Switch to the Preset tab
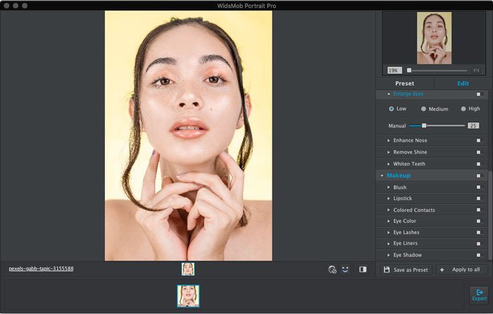The width and height of the screenshot is (493, 314). tap(404, 83)
